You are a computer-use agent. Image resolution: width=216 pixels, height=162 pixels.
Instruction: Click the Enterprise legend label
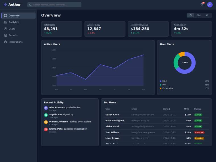coord(167,88)
